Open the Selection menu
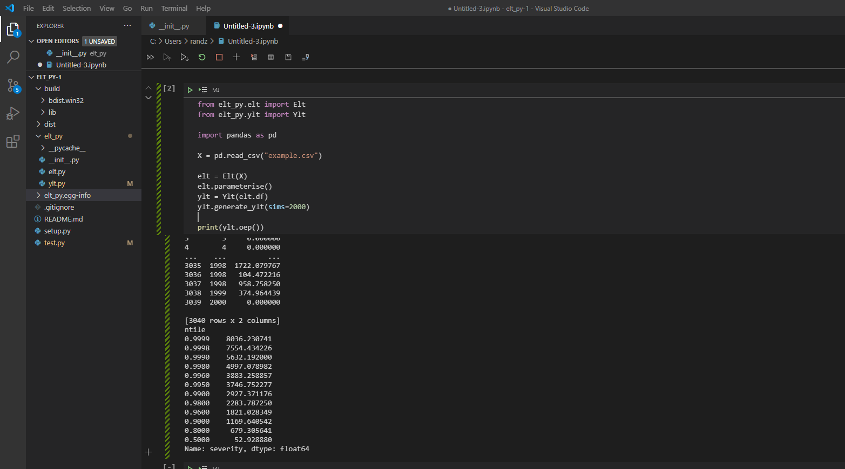Viewport: 845px width, 469px height. coord(77,8)
